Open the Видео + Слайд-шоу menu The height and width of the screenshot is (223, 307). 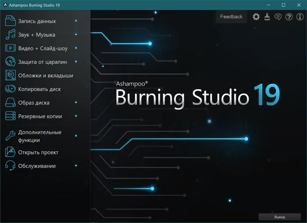point(43,48)
